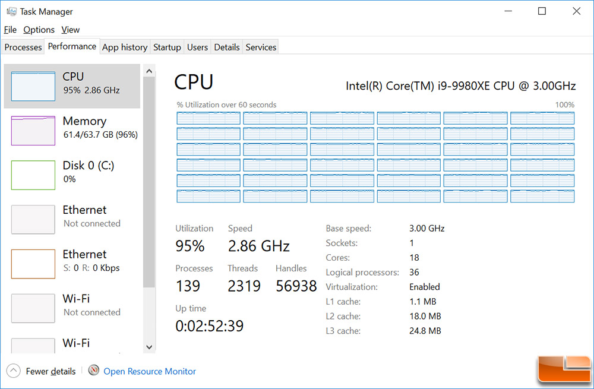Collapse with the Fewer details chevron icon
The height and width of the screenshot is (389, 594).
pyautogui.click(x=13, y=371)
